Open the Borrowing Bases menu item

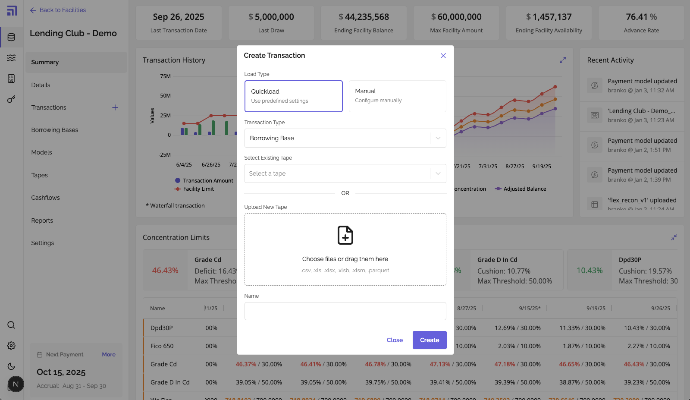[x=55, y=130]
